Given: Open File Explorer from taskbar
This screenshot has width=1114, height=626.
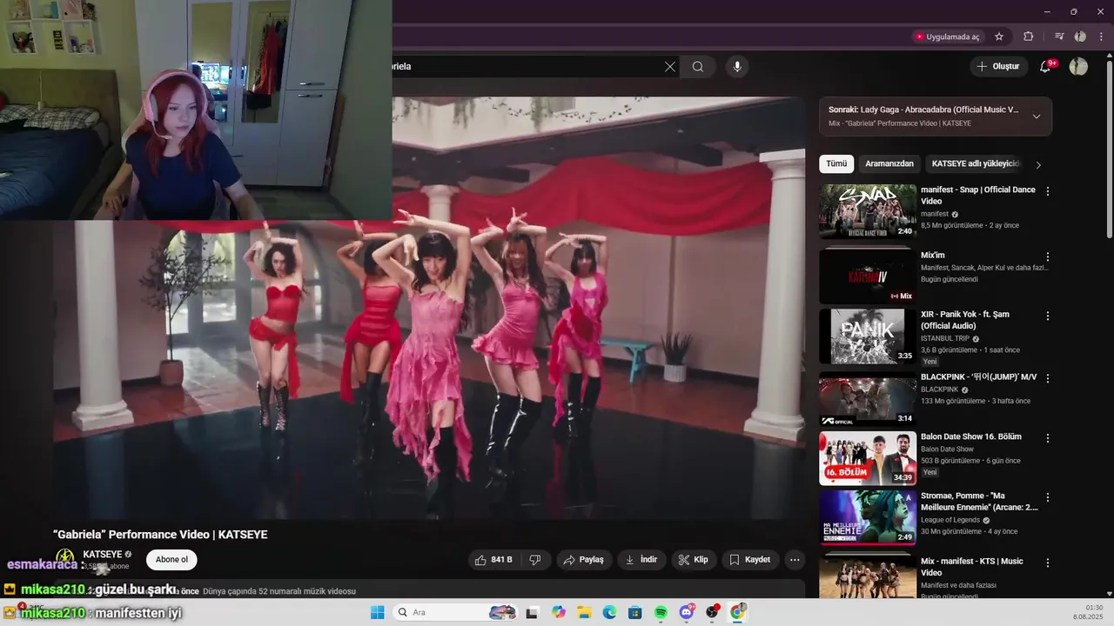Looking at the screenshot, I should [584, 612].
